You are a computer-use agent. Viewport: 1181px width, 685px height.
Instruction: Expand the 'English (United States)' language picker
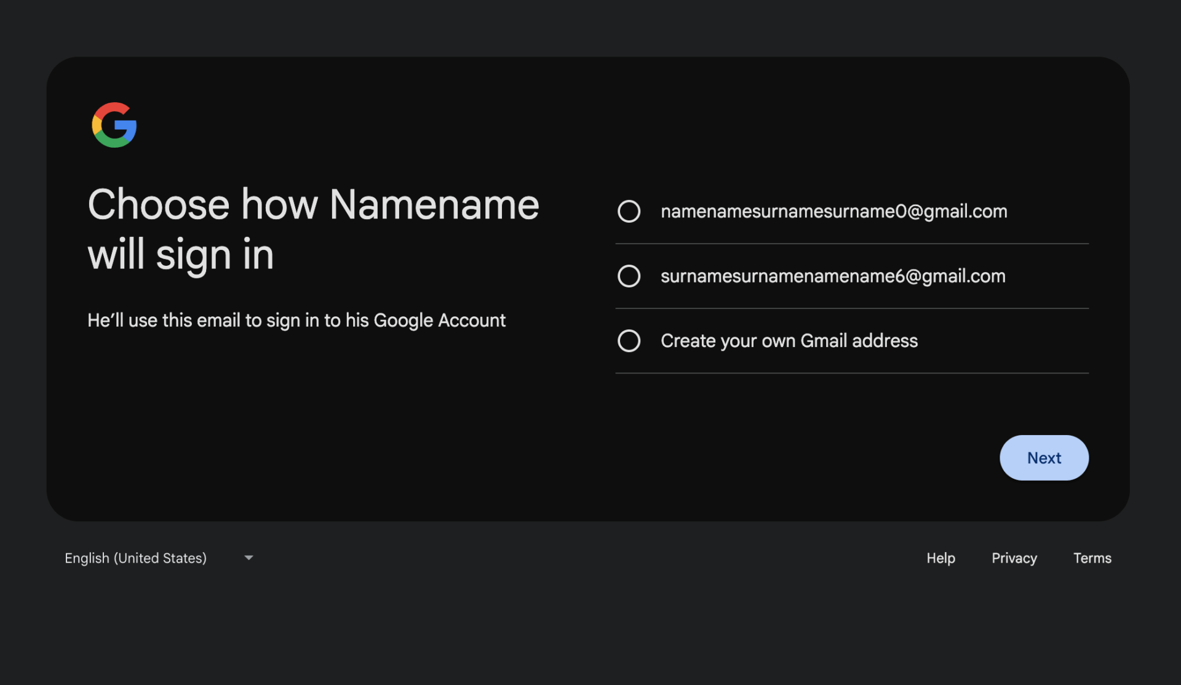(160, 558)
